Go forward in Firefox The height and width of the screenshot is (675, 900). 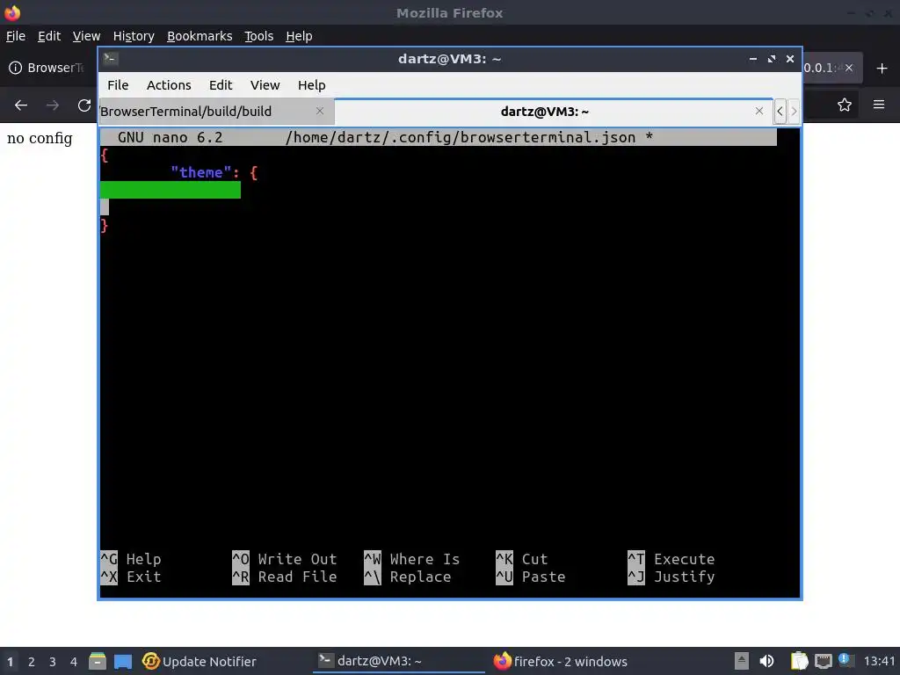pos(53,105)
